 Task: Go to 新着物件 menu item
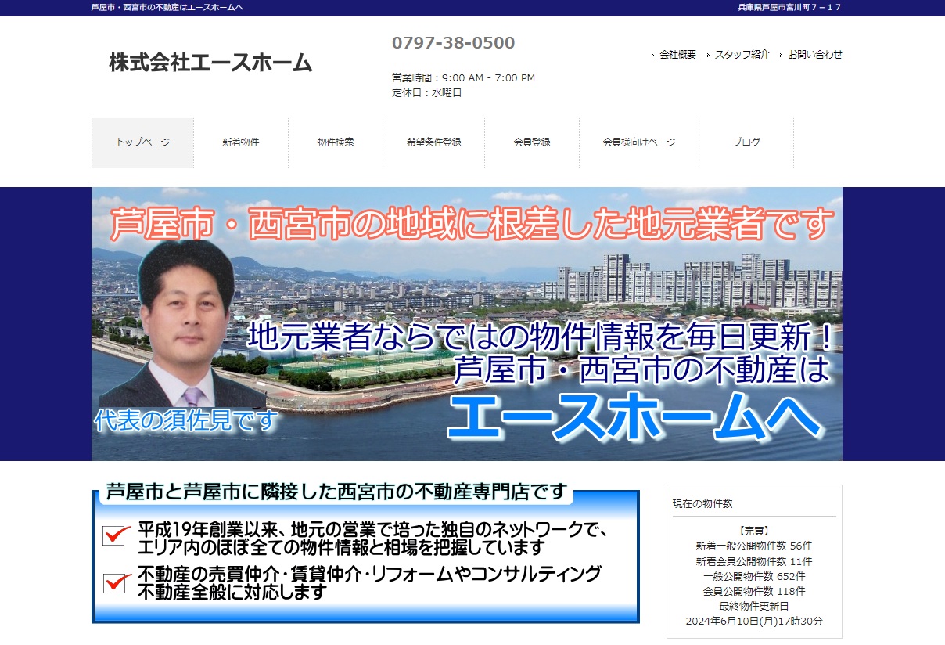241,142
